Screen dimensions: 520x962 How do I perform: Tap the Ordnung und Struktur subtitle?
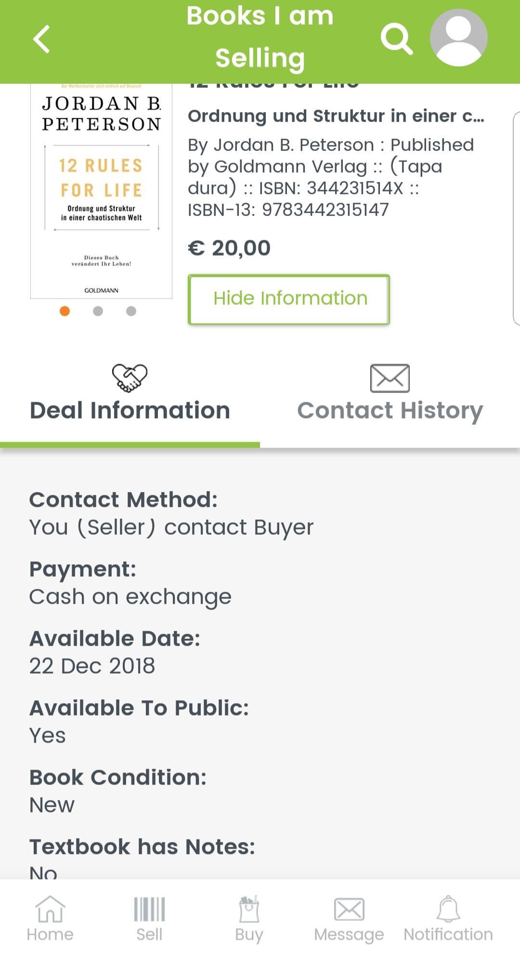[336, 116]
